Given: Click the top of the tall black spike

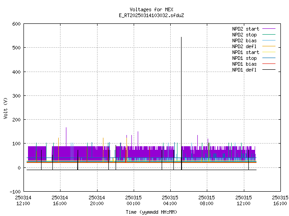Looking at the screenshot, I should (181, 37).
